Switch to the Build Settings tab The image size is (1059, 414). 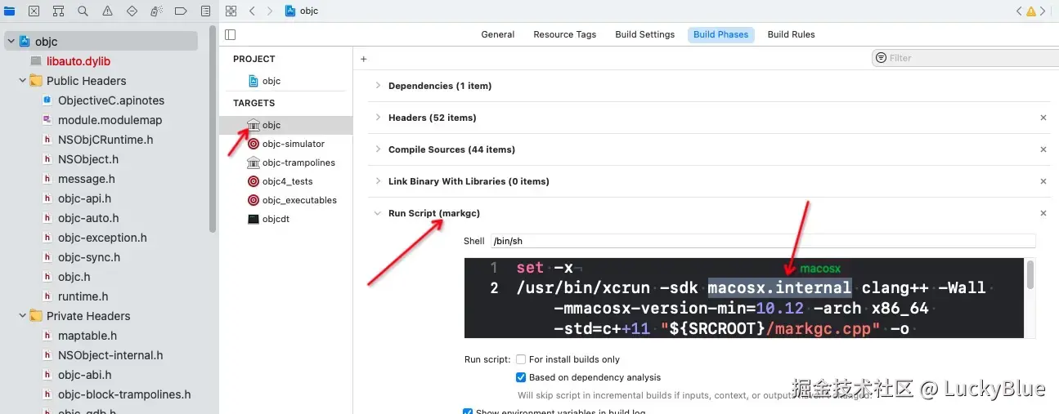(644, 34)
